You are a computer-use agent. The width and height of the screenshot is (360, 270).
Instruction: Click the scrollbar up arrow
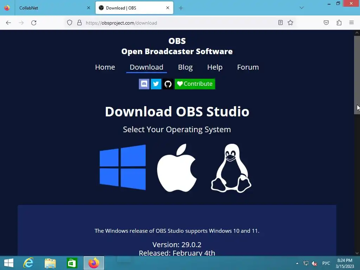click(x=357, y=33)
